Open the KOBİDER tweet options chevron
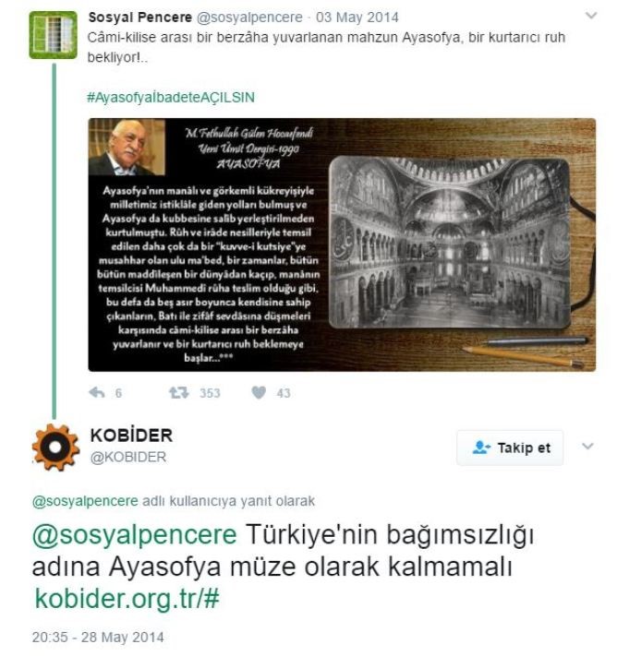629x656 pixels. [x=587, y=447]
